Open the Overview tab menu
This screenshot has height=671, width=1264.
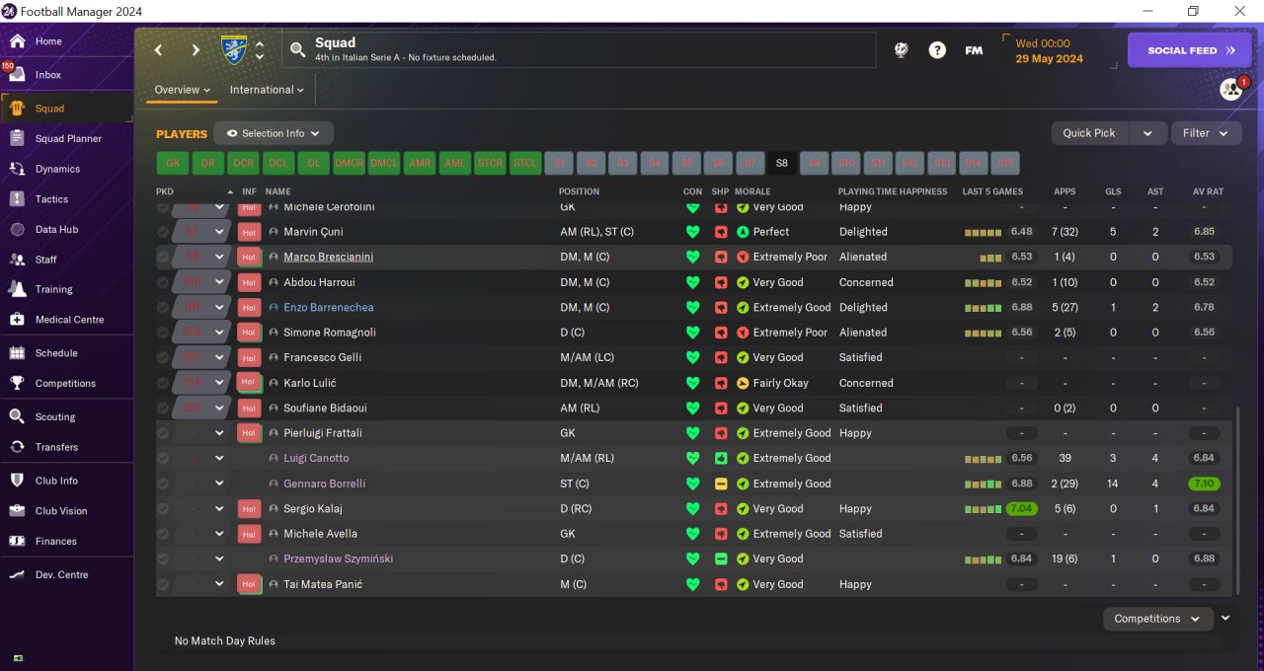[183, 90]
